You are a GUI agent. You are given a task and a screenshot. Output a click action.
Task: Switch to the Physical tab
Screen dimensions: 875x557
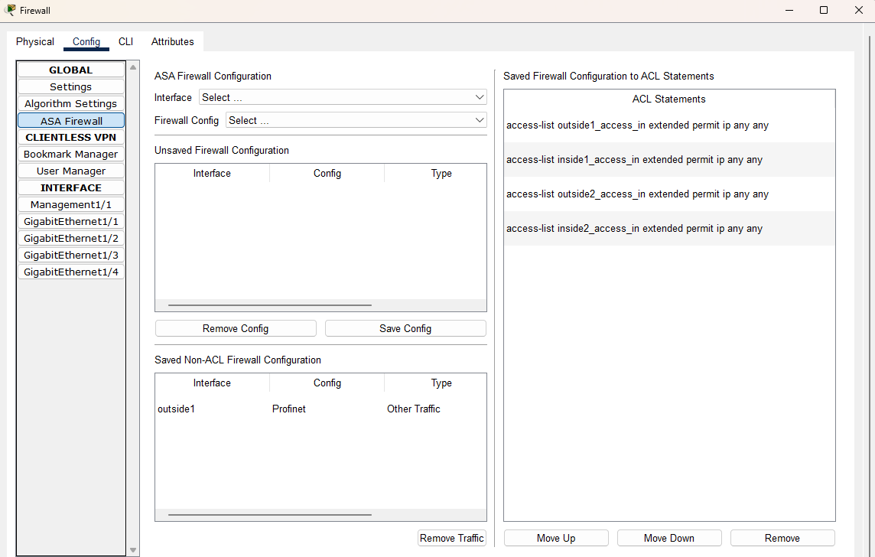(34, 41)
